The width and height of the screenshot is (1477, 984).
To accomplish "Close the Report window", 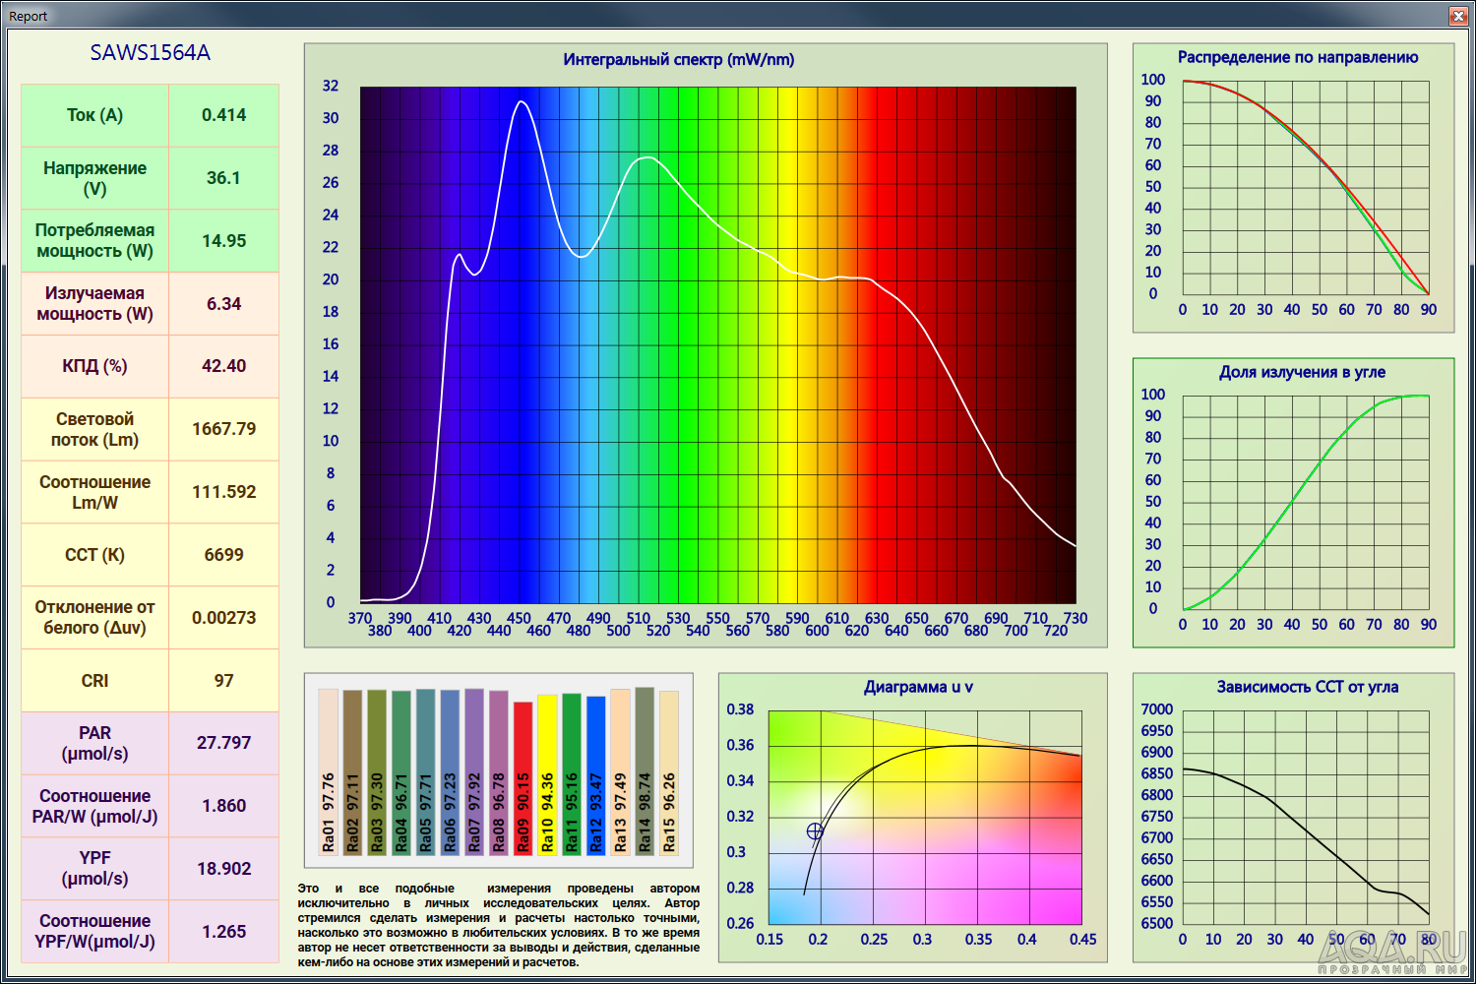I will (1458, 16).
